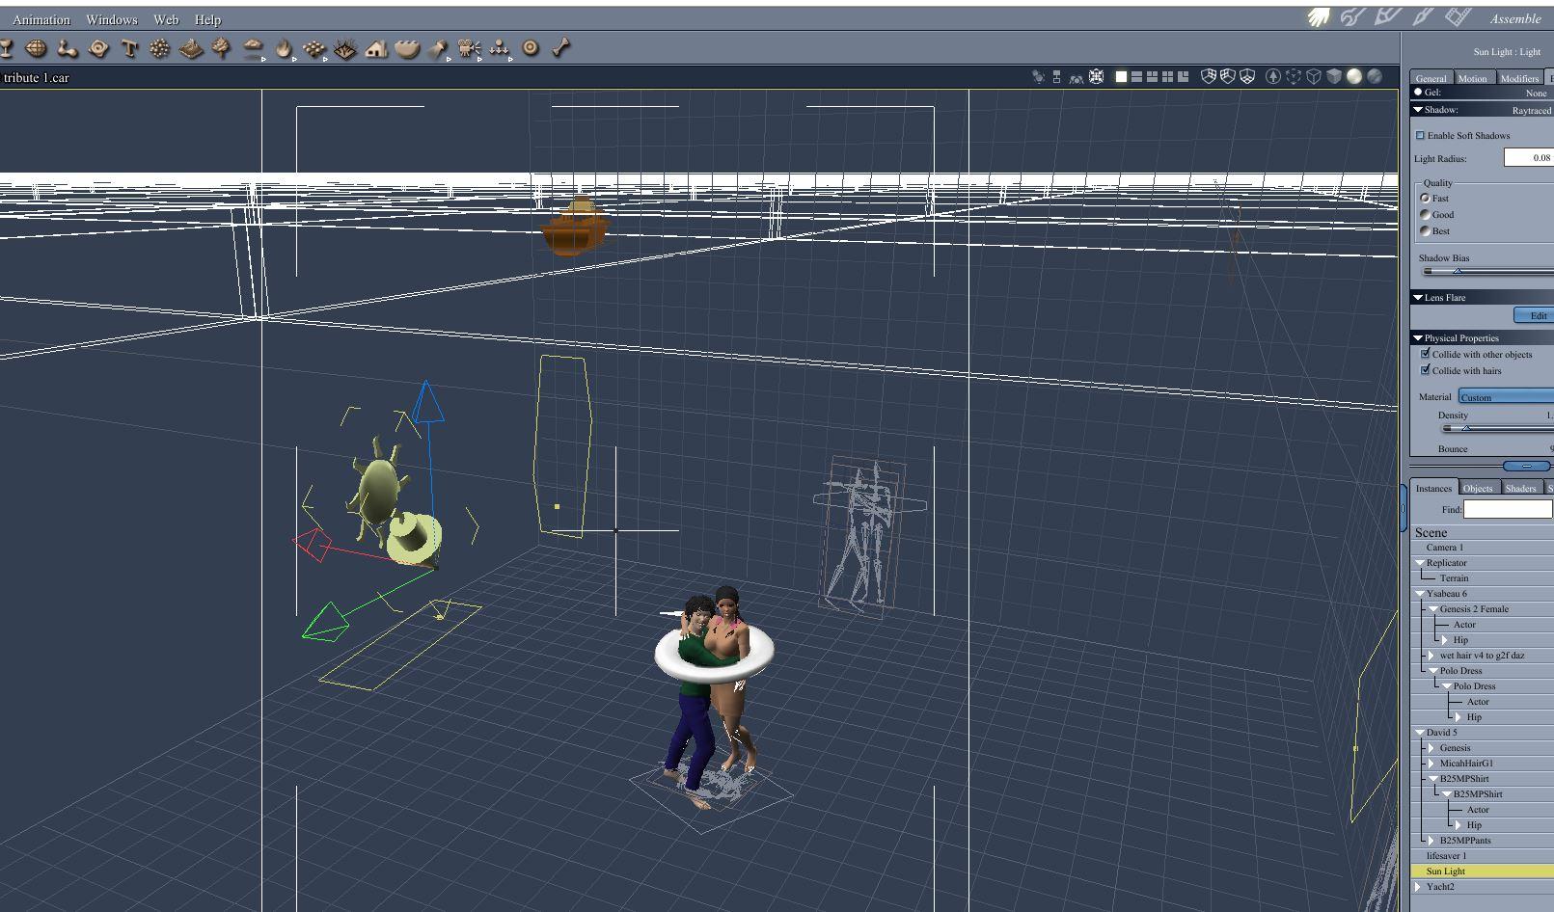1554x912 pixels.
Task: Open the Help menu
Action: tap(207, 19)
